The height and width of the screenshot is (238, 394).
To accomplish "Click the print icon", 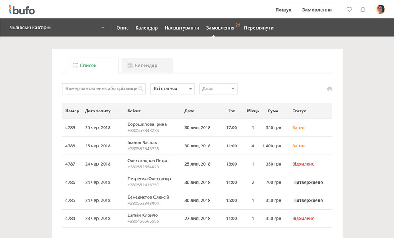I will [x=329, y=89].
